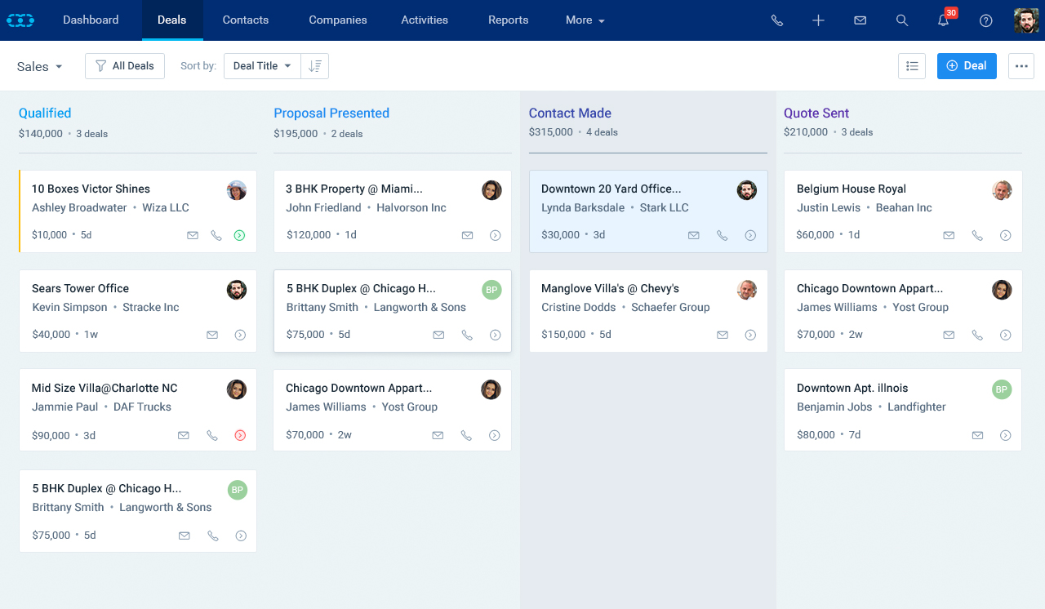Open the three-dot more options button
This screenshot has width=1045, height=609.
(1021, 66)
